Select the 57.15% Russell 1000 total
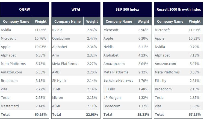This screenshot has width=204, height=119. (x=195, y=114)
